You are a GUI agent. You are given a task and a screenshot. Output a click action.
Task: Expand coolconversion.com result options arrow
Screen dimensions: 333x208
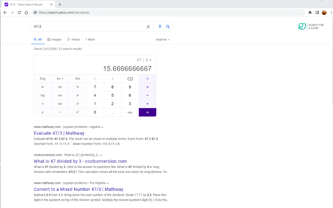pos(101,155)
